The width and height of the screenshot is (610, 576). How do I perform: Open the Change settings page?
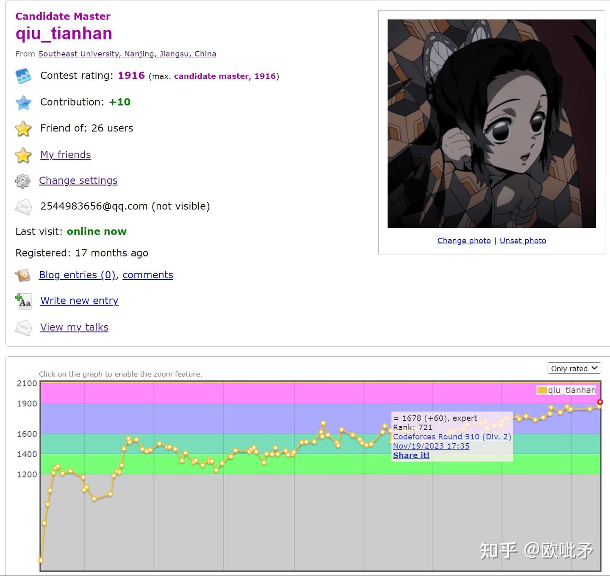78,180
